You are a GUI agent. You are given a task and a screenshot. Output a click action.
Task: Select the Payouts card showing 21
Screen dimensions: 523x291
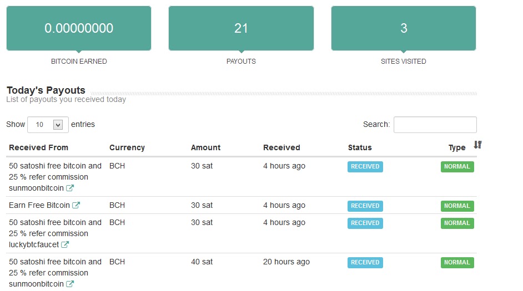241,29
